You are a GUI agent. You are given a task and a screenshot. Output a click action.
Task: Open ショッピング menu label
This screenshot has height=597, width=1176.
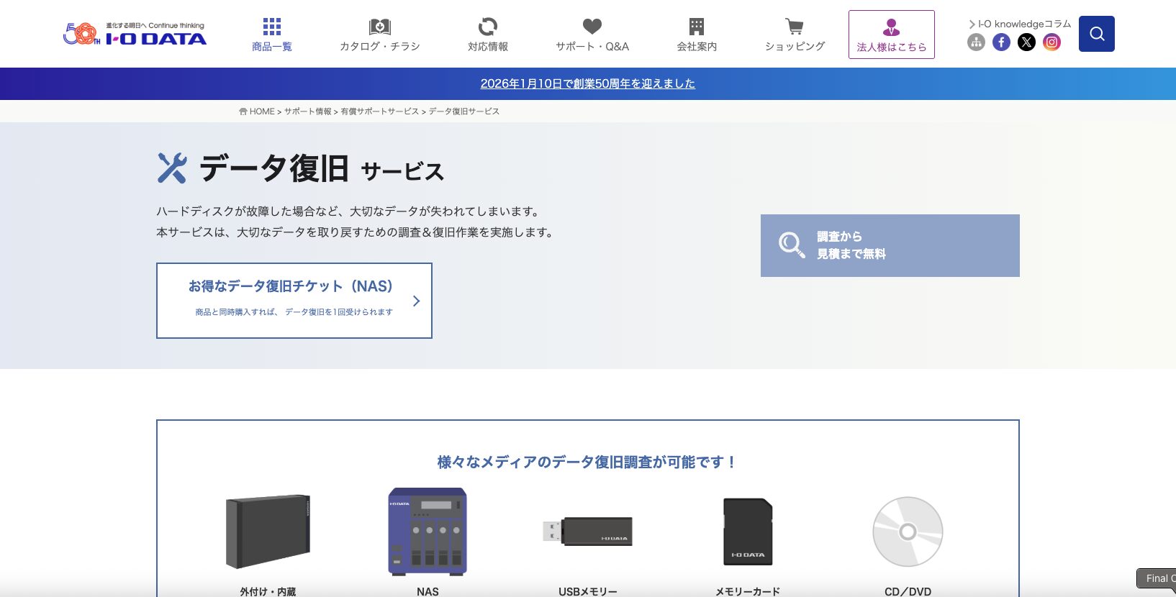(795, 47)
